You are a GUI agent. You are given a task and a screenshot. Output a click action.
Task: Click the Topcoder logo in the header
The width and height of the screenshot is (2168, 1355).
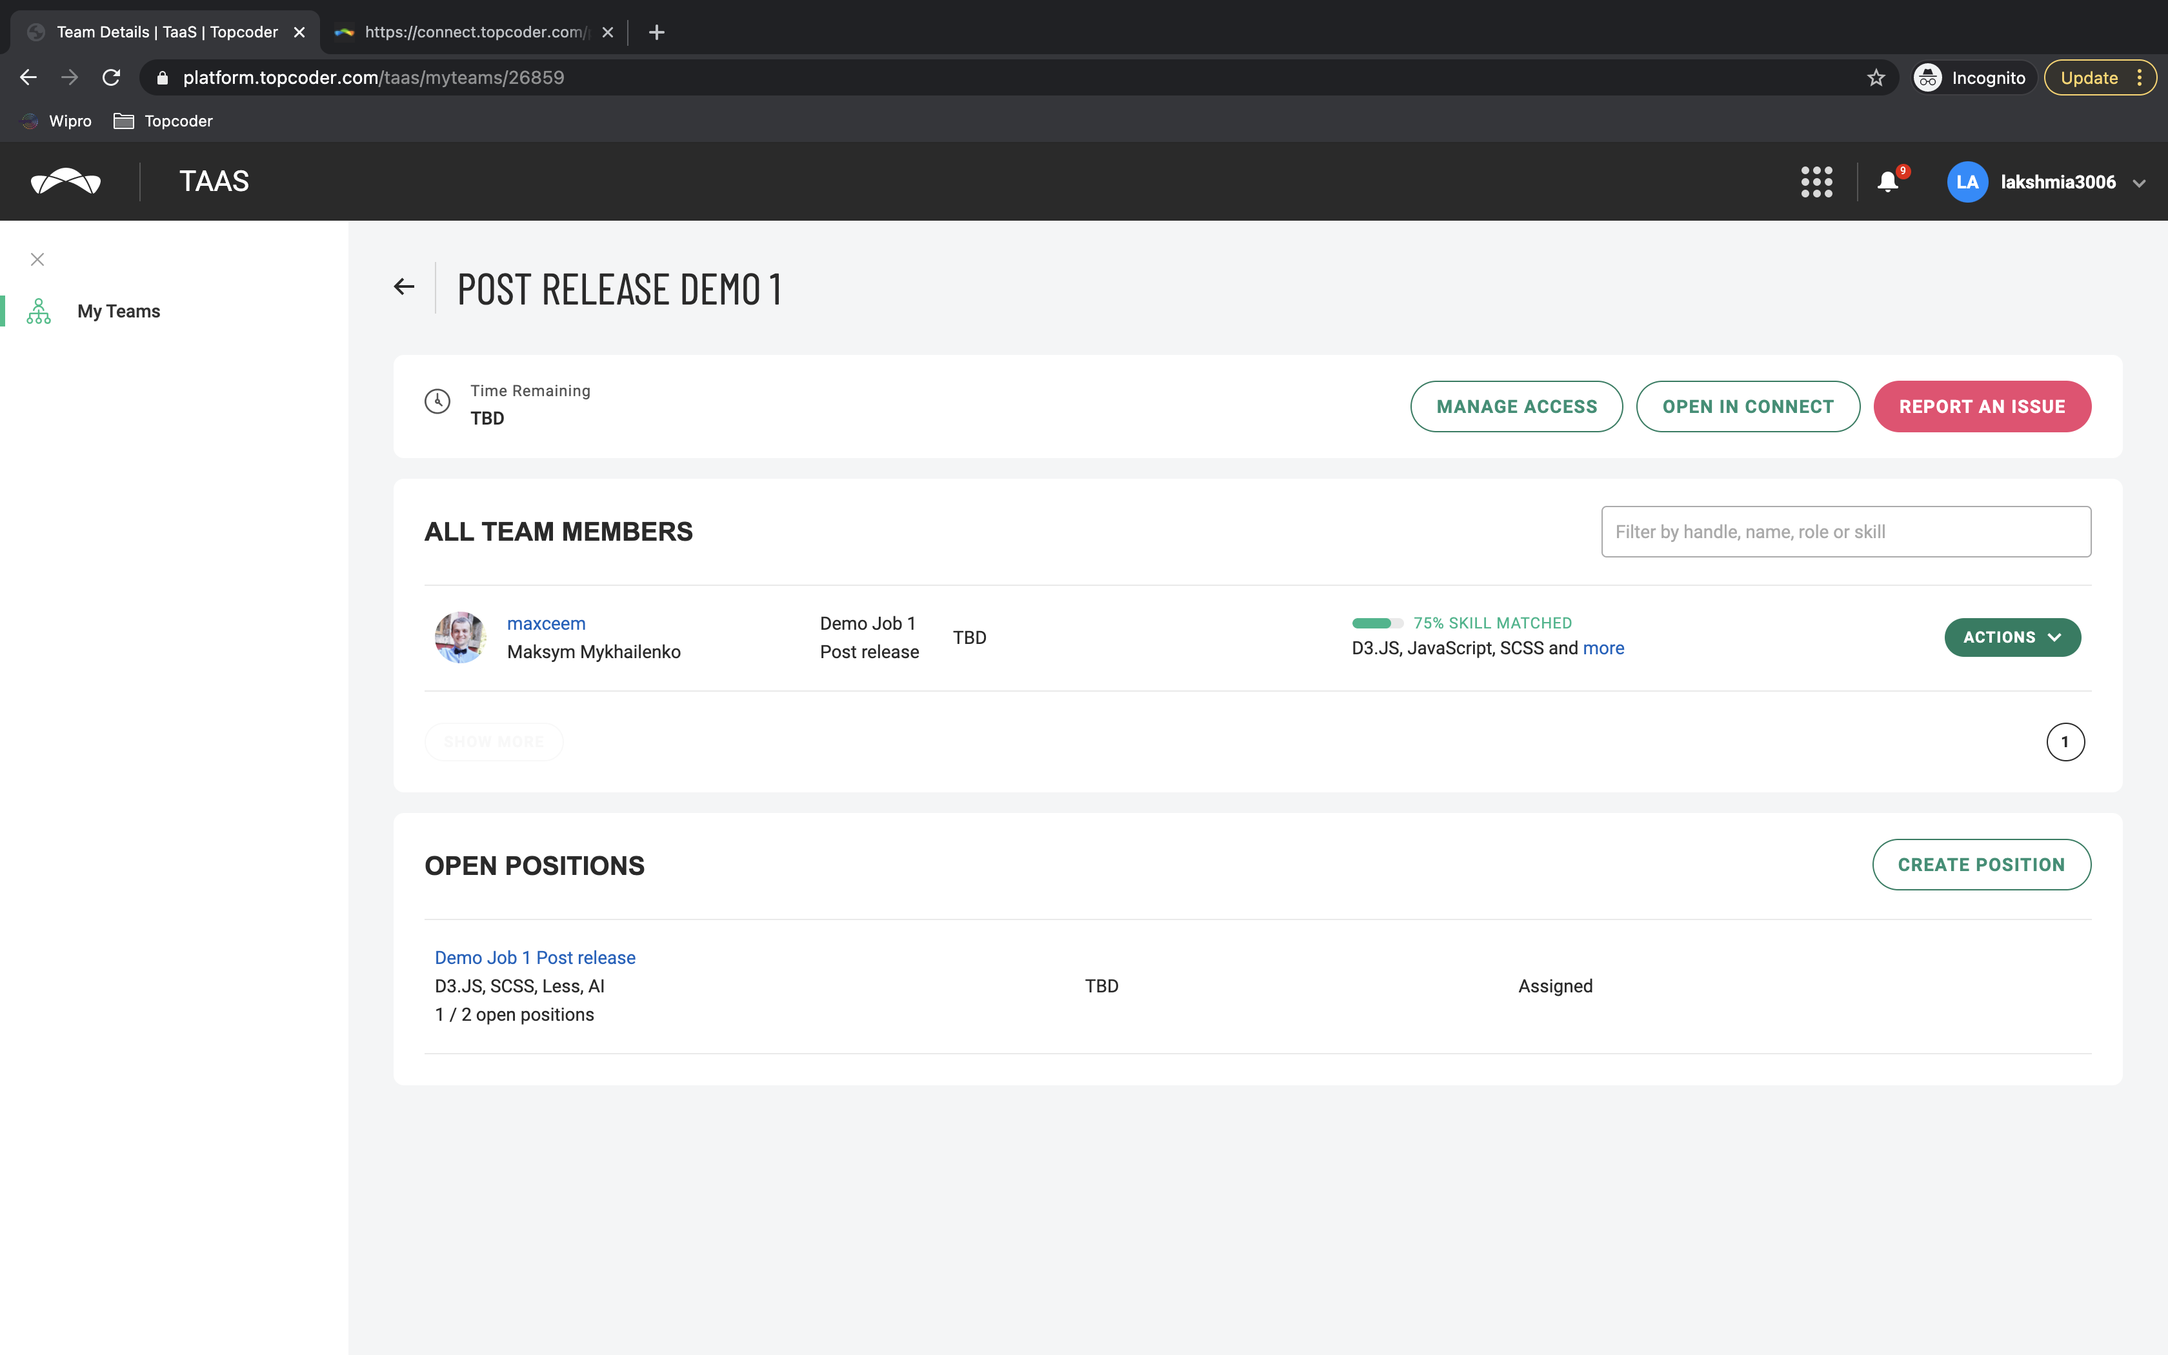pos(65,181)
